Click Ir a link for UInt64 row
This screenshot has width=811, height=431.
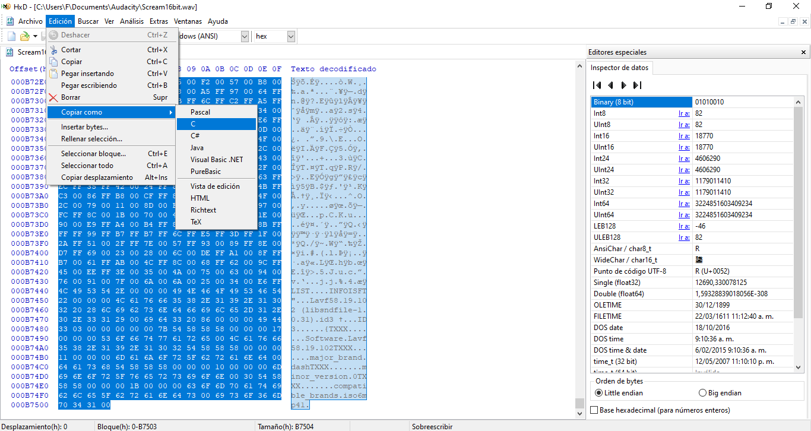pyautogui.click(x=684, y=215)
